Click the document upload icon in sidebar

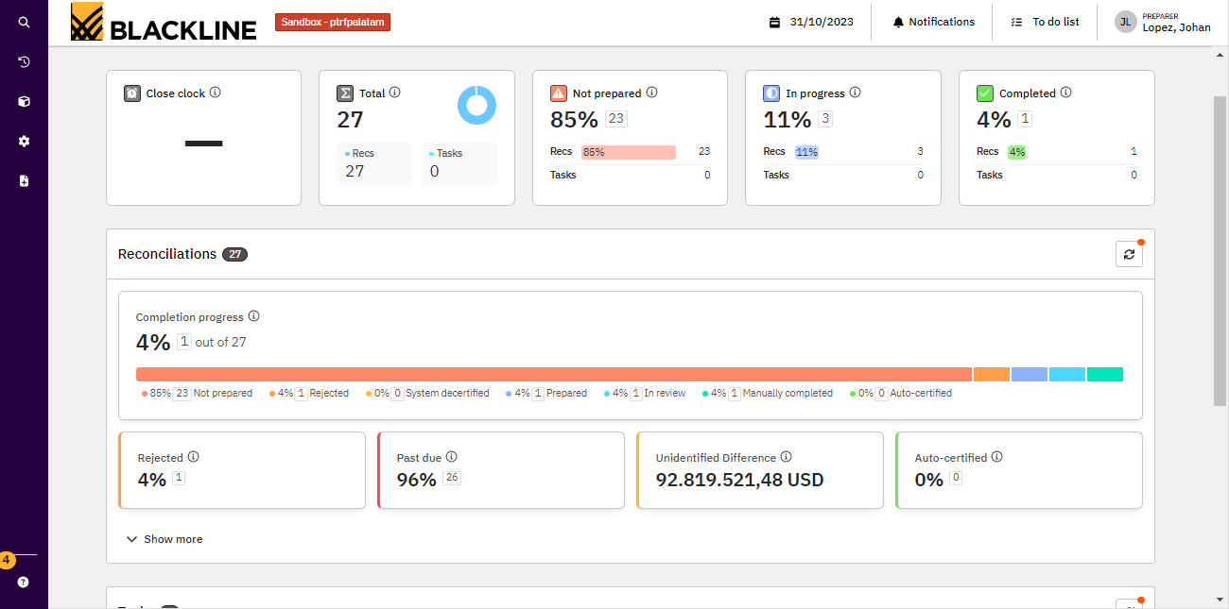(x=24, y=180)
